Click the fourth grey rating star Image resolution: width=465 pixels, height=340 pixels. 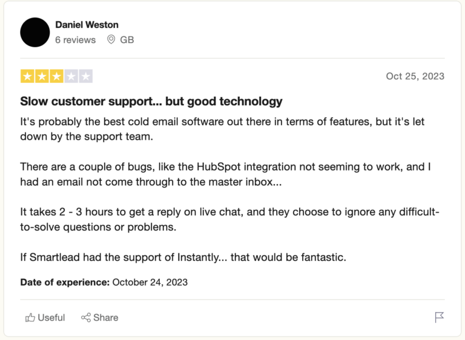click(71, 76)
